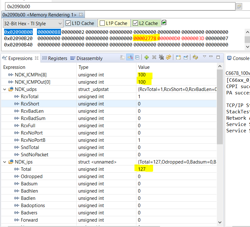
Task: Select the NDK_ICMPOut[0] expression row
Action: 109,82
